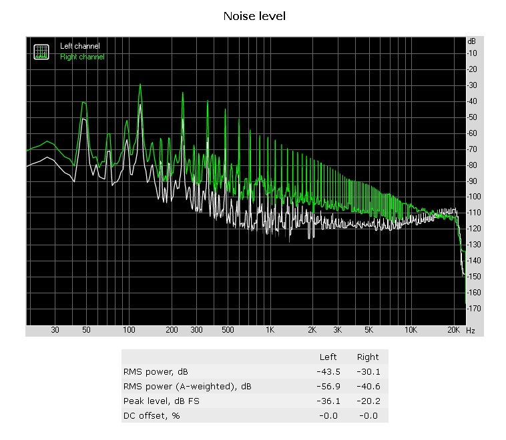The height and width of the screenshot is (440, 506).
Task: Click the Left column header in the table
Action: coord(328,357)
